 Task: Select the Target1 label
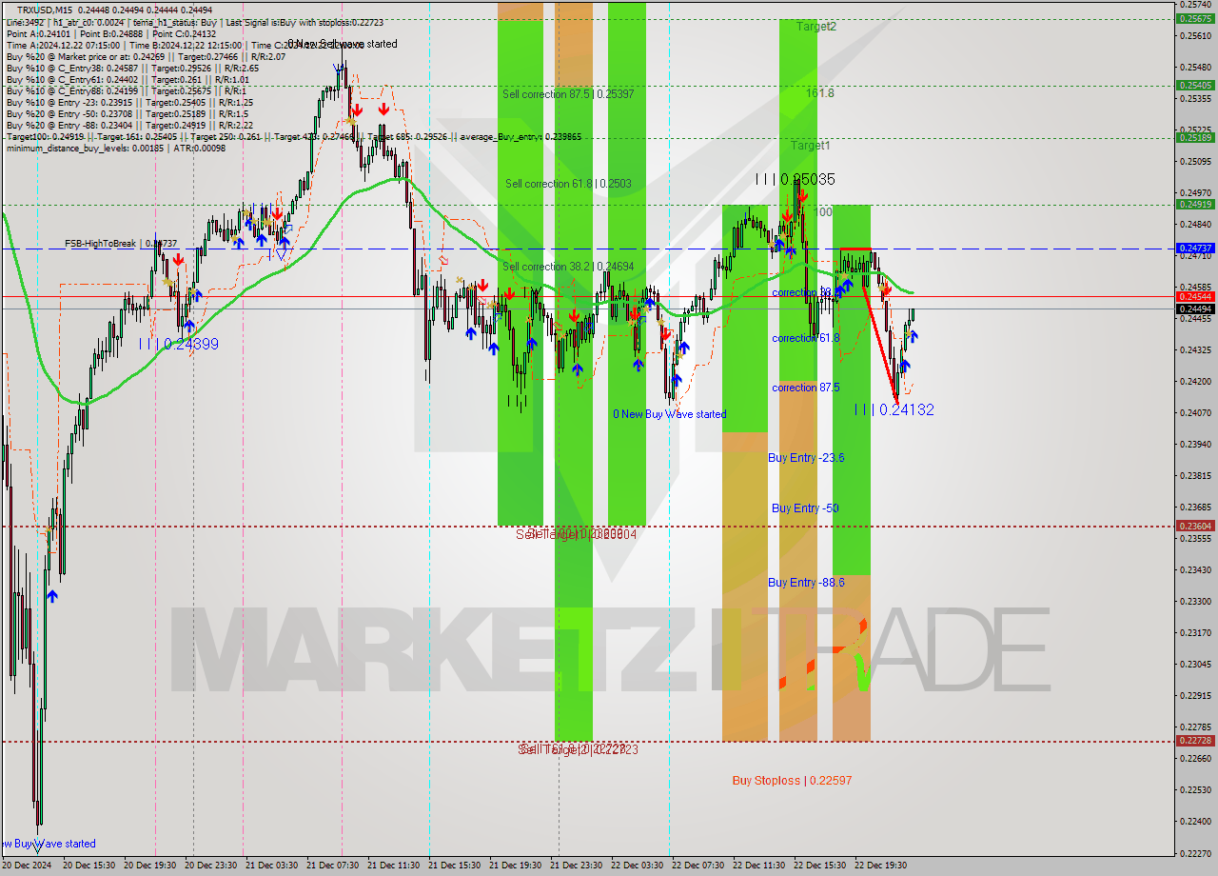click(811, 146)
